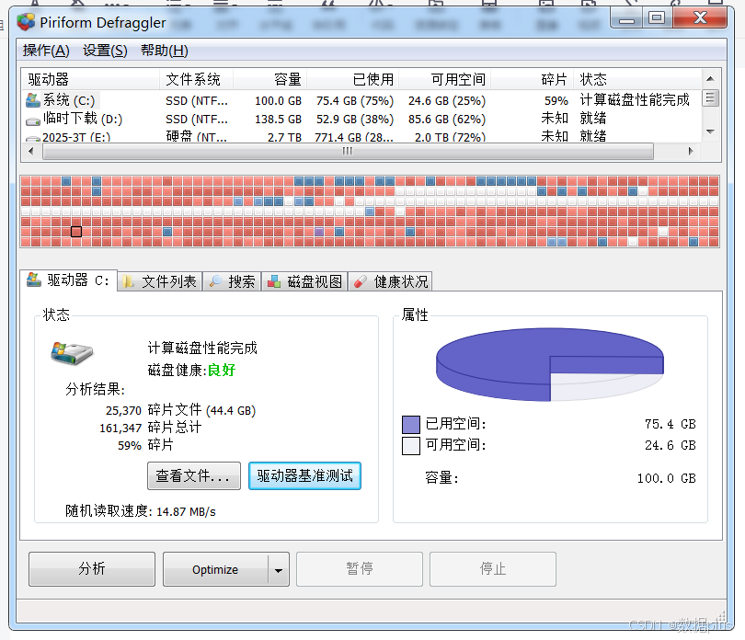Switch to the 磁盘视图 tab

tap(304, 281)
